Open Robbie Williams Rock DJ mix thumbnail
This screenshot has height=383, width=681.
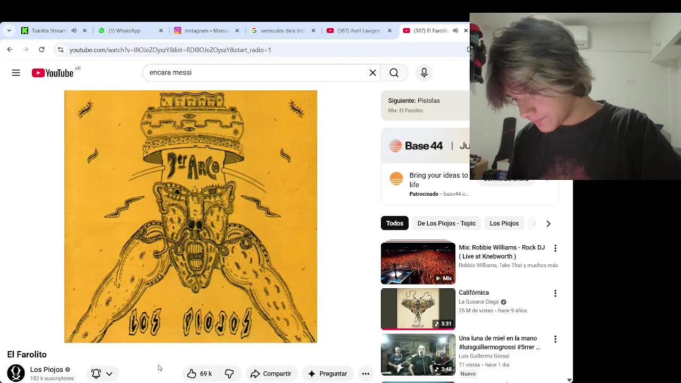click(x=418, y=263)
